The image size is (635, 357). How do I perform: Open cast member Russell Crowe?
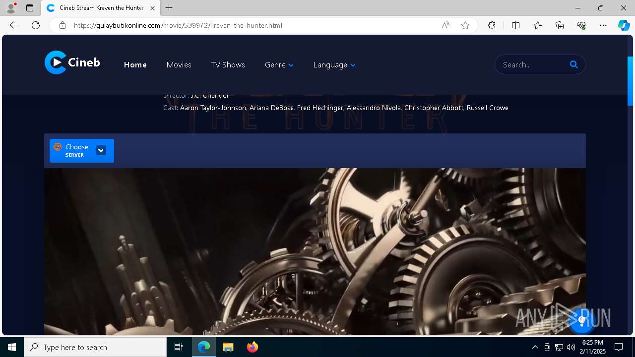[488, 108]
